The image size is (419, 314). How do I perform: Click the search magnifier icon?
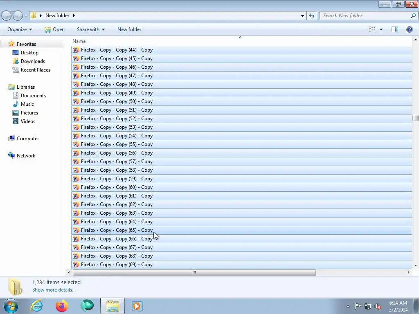pos(413,16)
